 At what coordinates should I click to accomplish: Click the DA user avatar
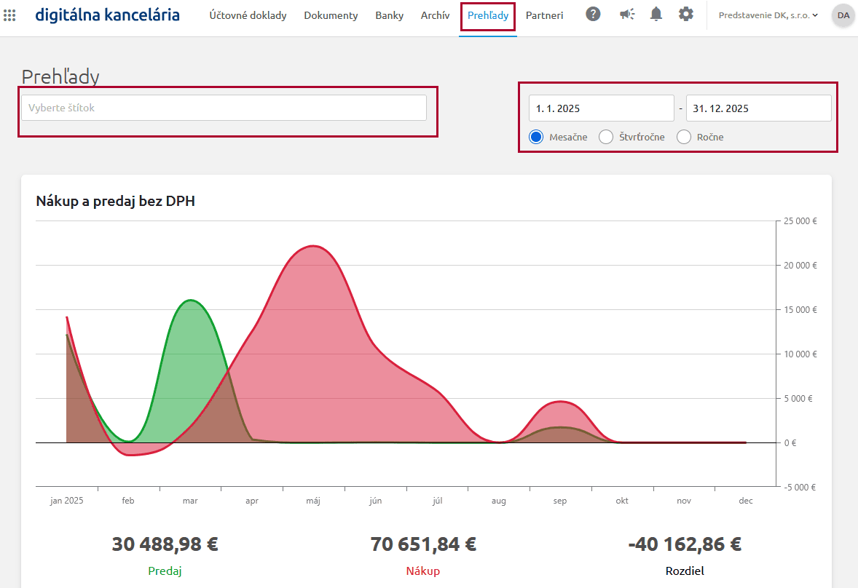tap(843, 15)
